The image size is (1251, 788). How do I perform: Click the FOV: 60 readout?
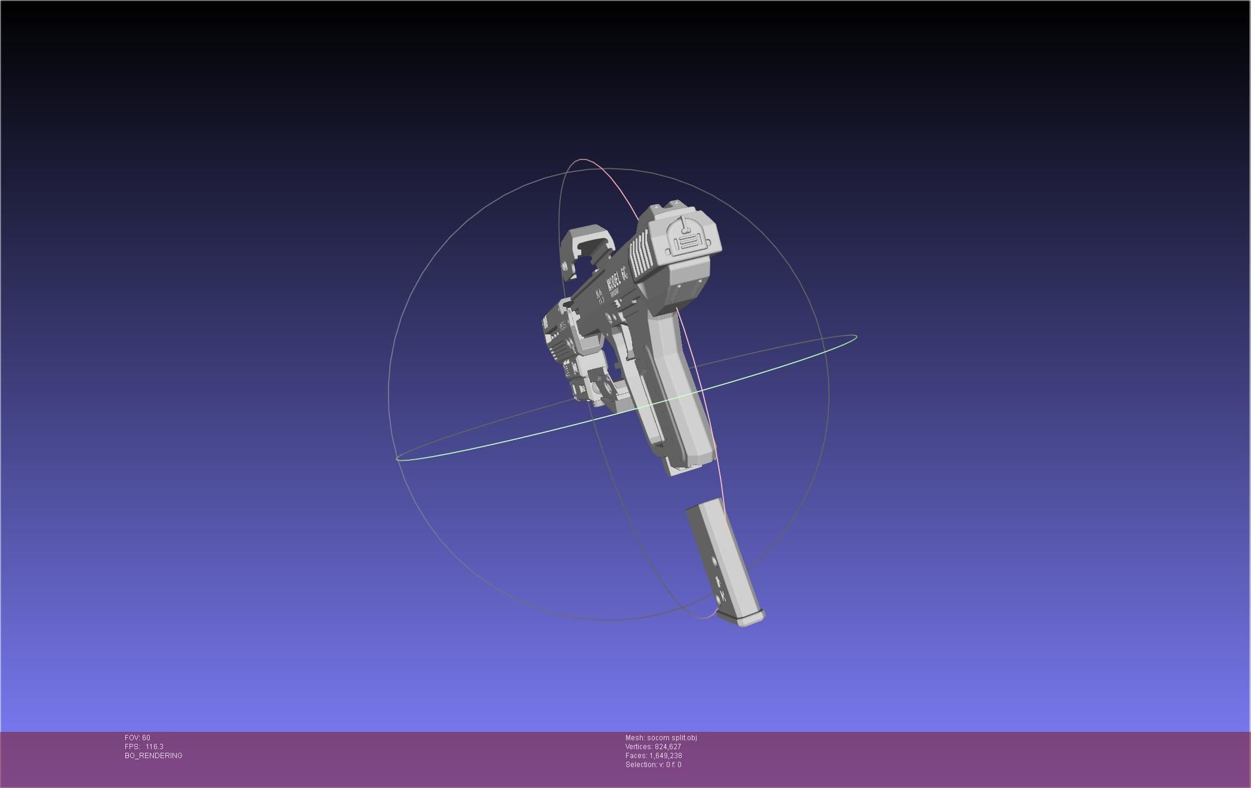pyautogui.click(x=137, y=738)
